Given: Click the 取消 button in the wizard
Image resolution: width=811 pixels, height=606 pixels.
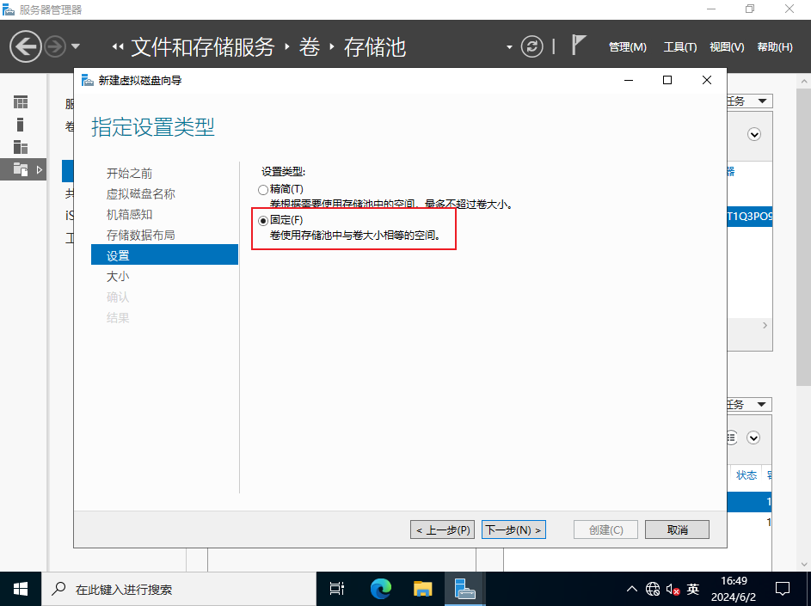Looking at the screenshot, I should 677,529.
